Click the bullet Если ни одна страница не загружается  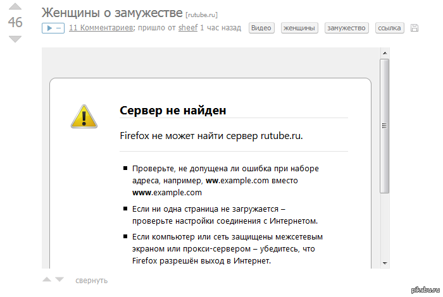225,215
